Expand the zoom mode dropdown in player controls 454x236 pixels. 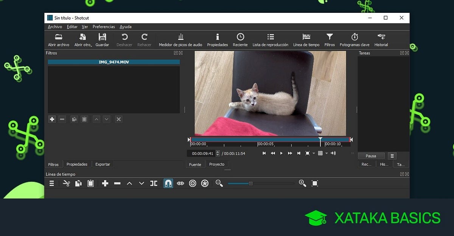point(314,153)
